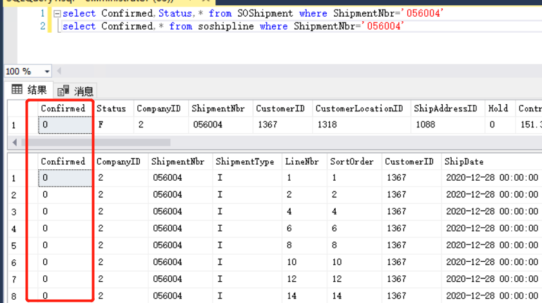This screenshot has height=303, width=542.
Task: Select CustomerID column header in first grid
Action: [x=282, y=108]
